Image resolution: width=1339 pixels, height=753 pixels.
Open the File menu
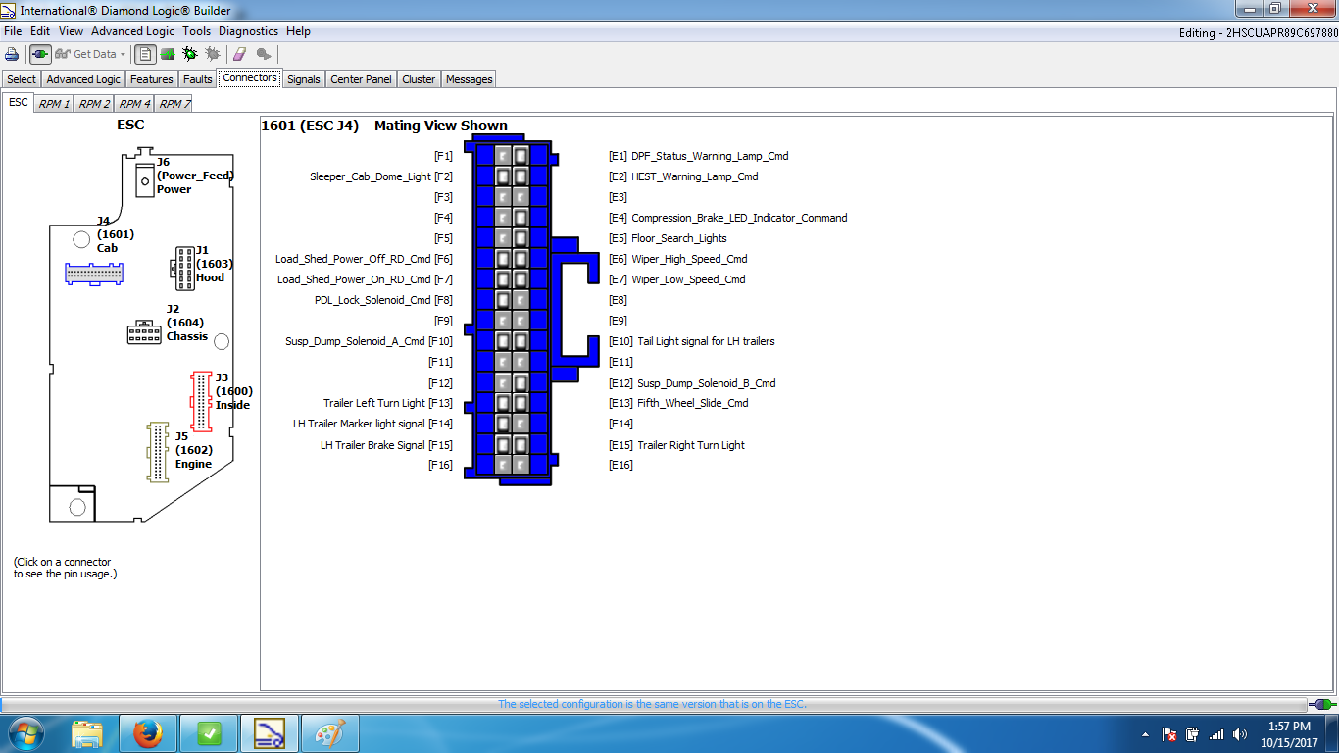13,31
